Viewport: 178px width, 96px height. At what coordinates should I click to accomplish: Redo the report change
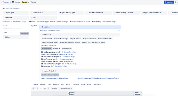coord(41,88)
